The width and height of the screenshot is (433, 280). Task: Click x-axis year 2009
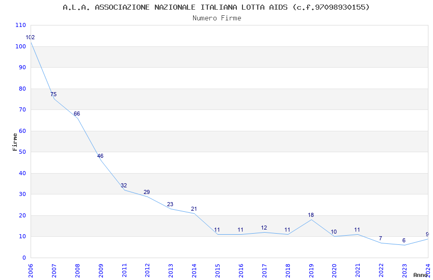(x=101, y=271)
